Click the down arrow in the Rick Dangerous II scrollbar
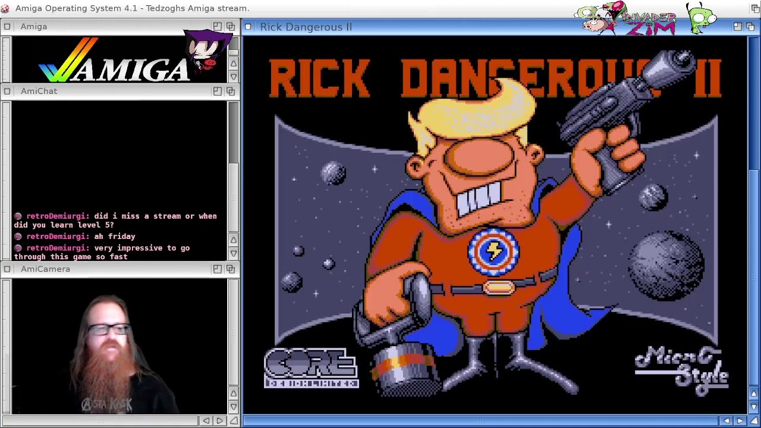The height and width of the screenshot is (428, 761). pyautogui.click(x=754, y=407)
